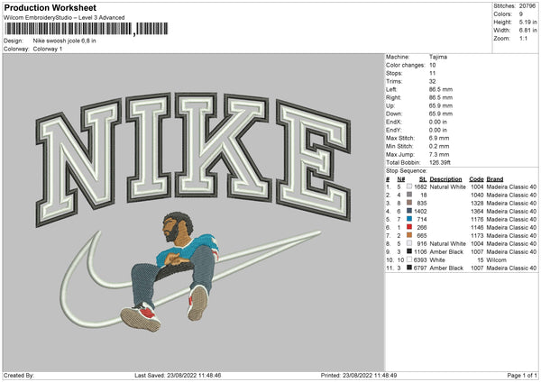Screen dimensions: 541x382
Task: Click the code 1328 cell
Action: [477, 203]
